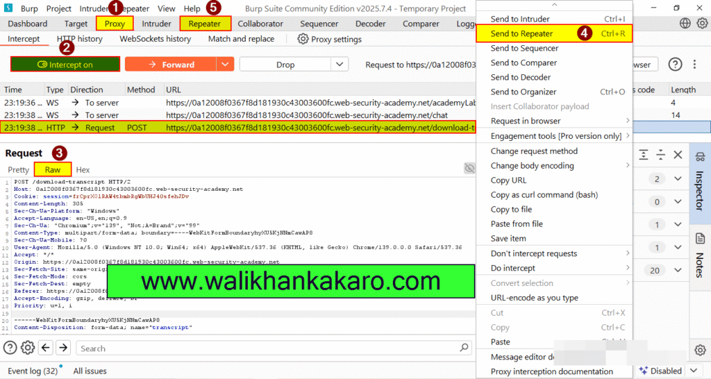
Task: Click the Forward button
Action: [171, 65]
